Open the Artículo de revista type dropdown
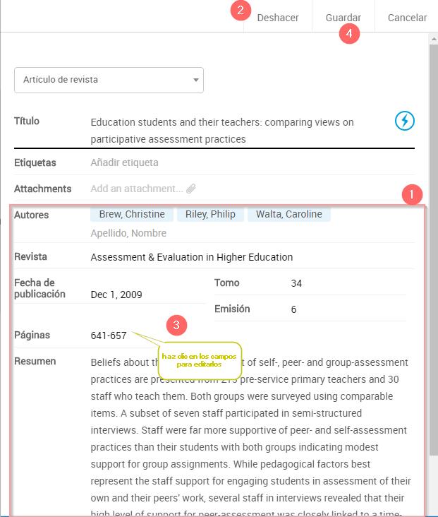Image resolution: width=438 pixels, height=517 pixels. [109, 80]
